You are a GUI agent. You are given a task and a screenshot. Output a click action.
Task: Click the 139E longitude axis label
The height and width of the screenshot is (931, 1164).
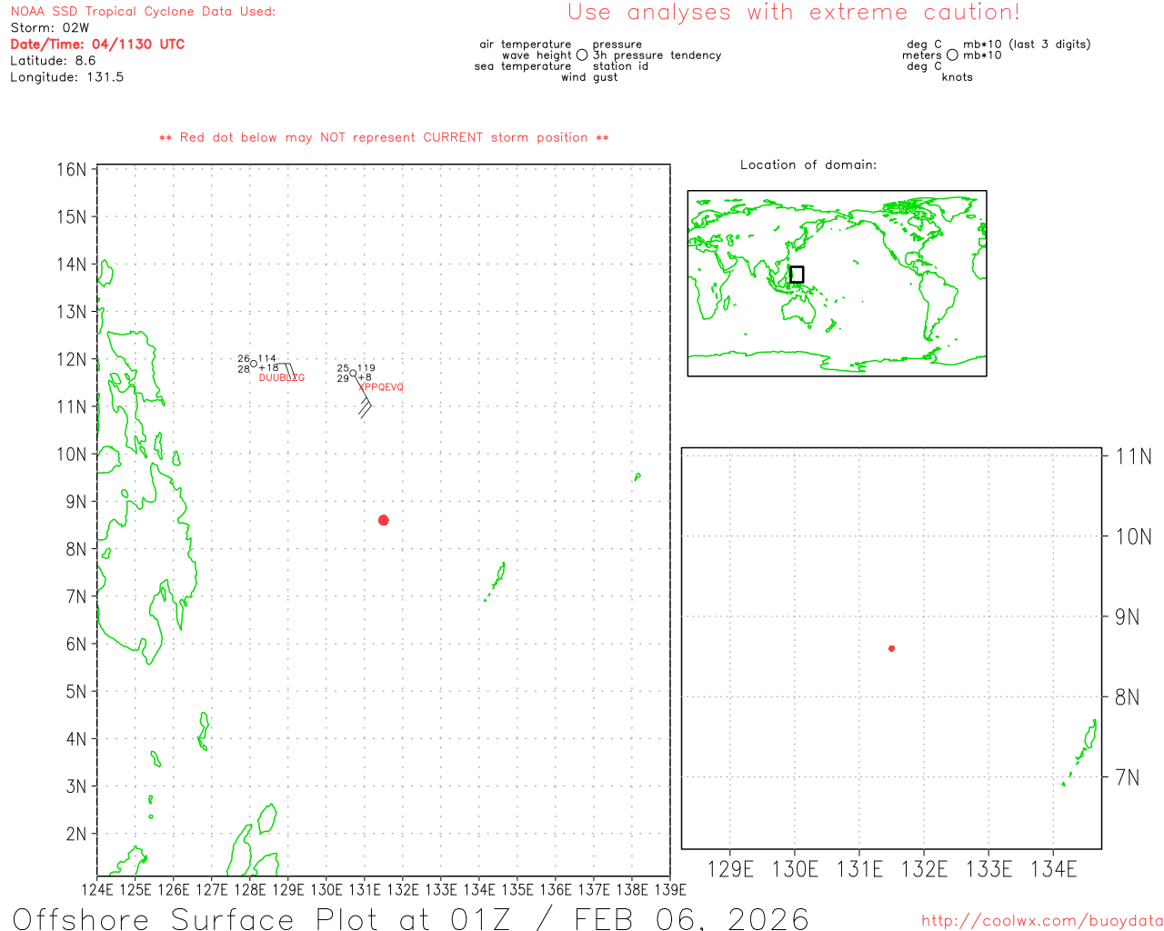coord(670,890)
